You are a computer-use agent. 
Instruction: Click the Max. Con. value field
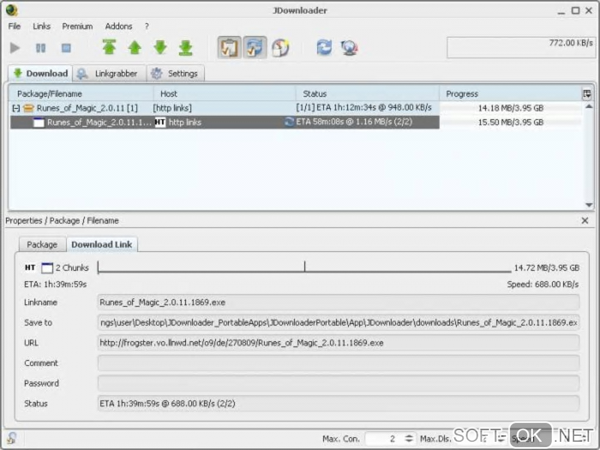tap(384, 438)
